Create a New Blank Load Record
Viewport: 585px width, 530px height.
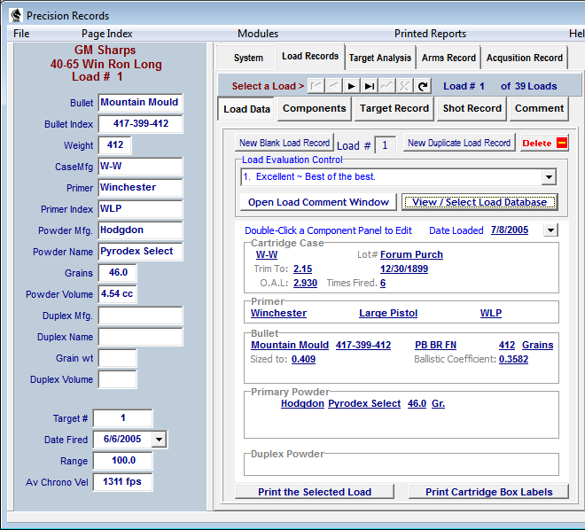[285, 143]
